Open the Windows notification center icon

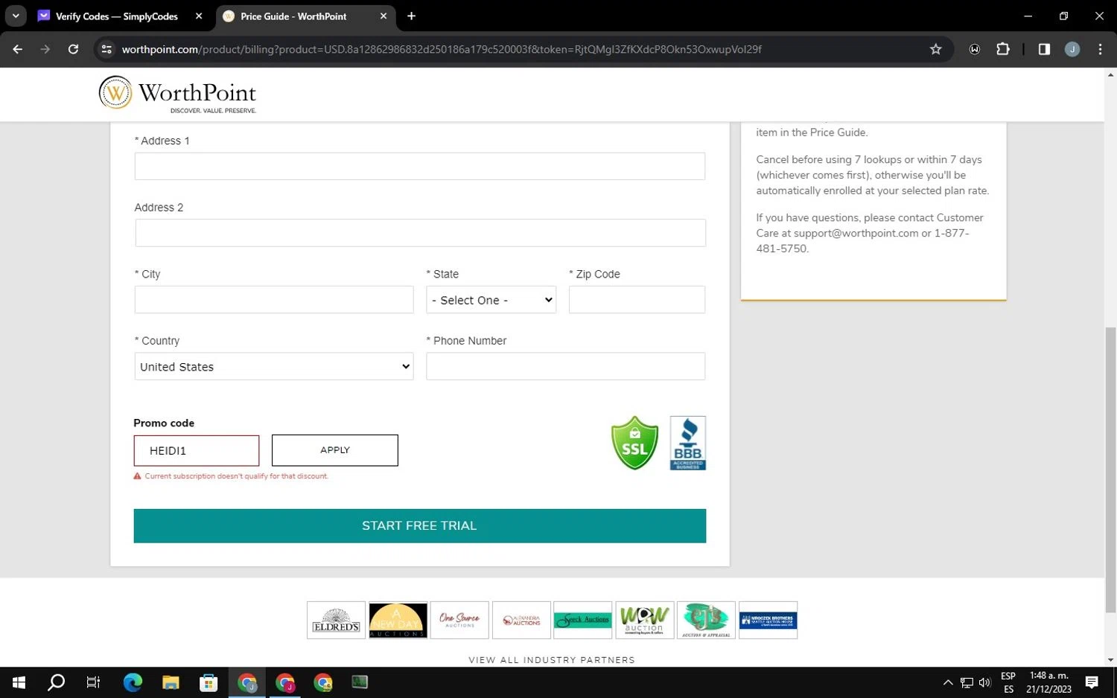coord(1092,682)
